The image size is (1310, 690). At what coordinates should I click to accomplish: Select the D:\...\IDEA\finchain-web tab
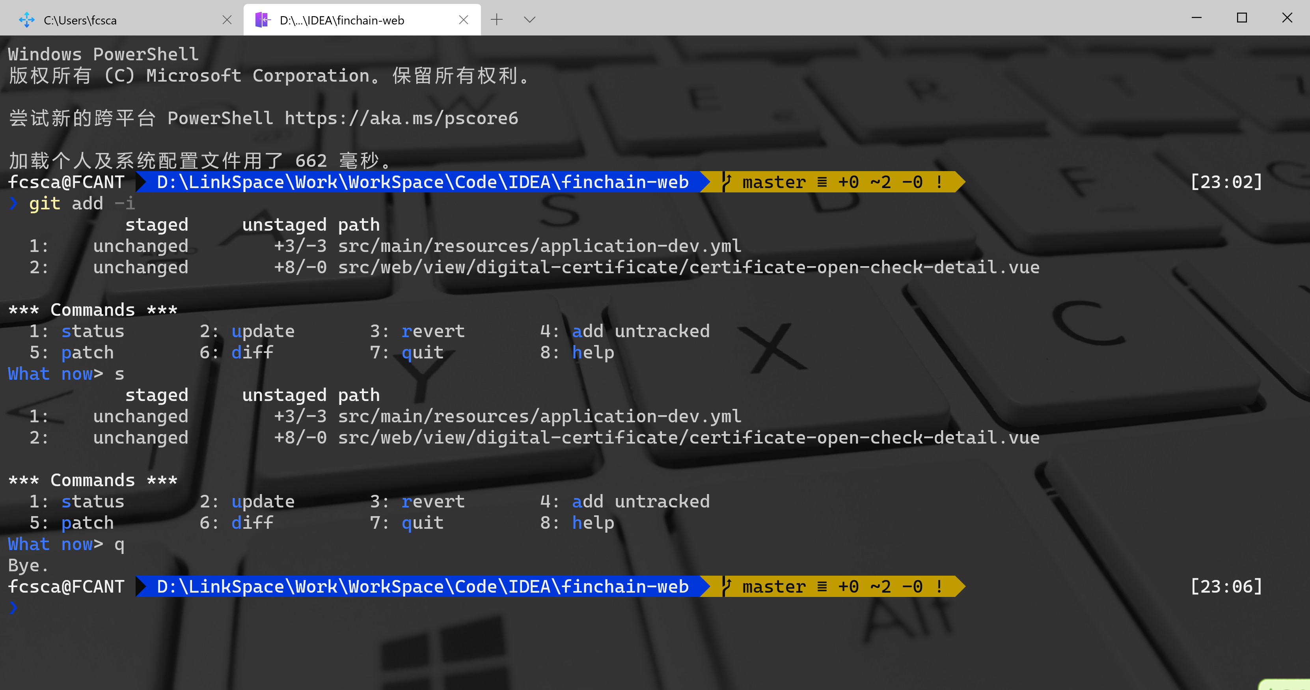point(342,21)
